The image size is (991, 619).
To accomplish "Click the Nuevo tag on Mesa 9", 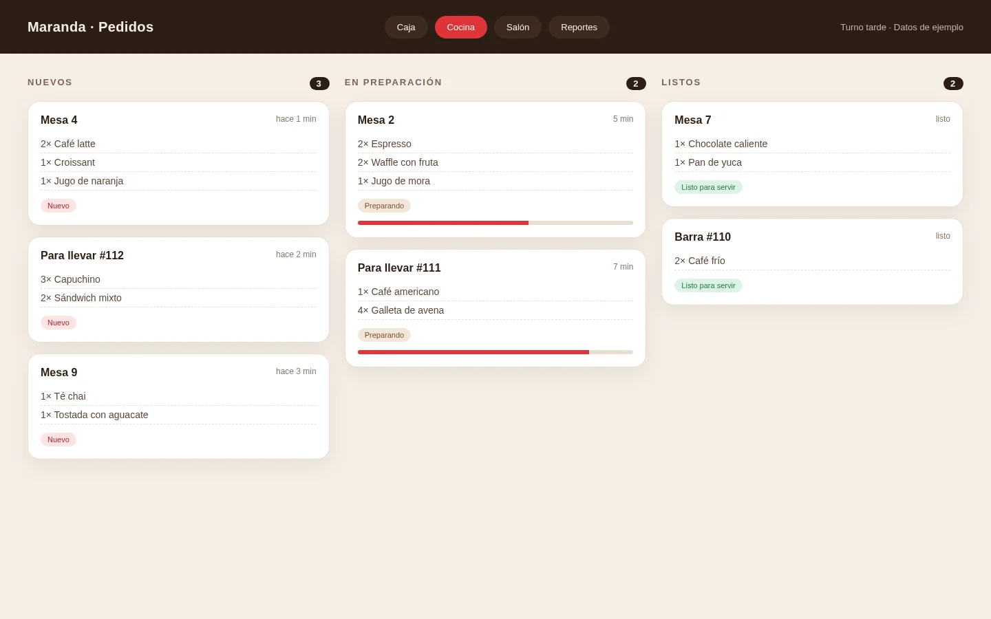I will coord(58,439).
